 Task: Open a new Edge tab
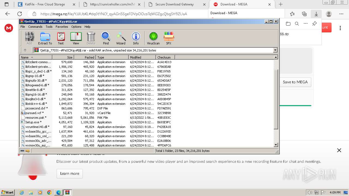(281, 4)
